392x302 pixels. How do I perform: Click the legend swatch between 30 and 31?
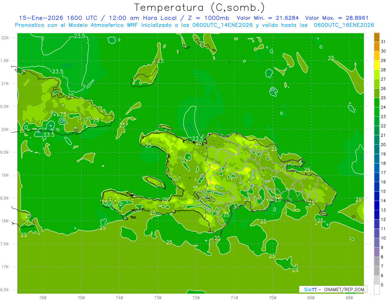(x=377, y=46)
